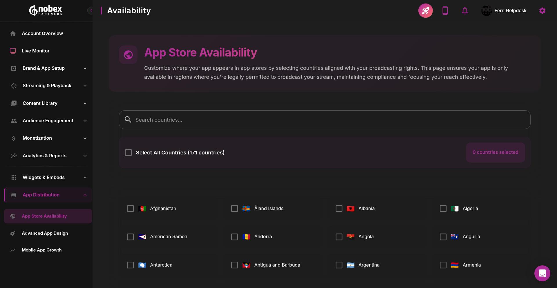The image size is (557, 288).
Task: Expand the Monetization section
Action: [37, 138]
